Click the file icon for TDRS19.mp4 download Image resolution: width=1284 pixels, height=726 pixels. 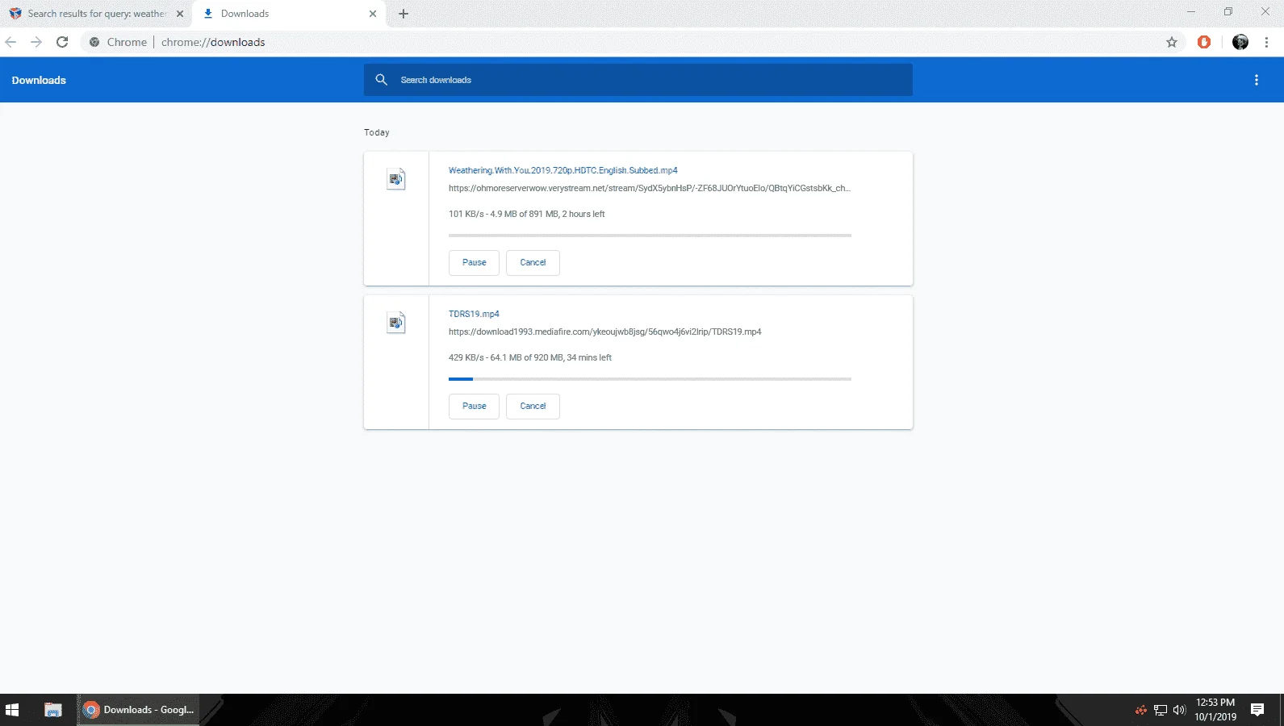[x=395, y=323]
